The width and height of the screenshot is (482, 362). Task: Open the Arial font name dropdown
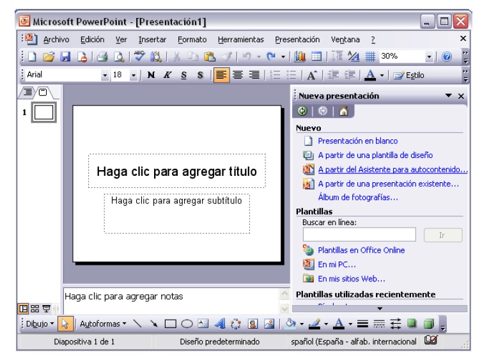[x=105, y=75]
